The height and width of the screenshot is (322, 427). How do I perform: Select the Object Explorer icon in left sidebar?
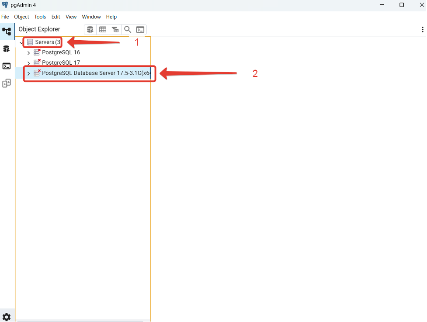7,31
